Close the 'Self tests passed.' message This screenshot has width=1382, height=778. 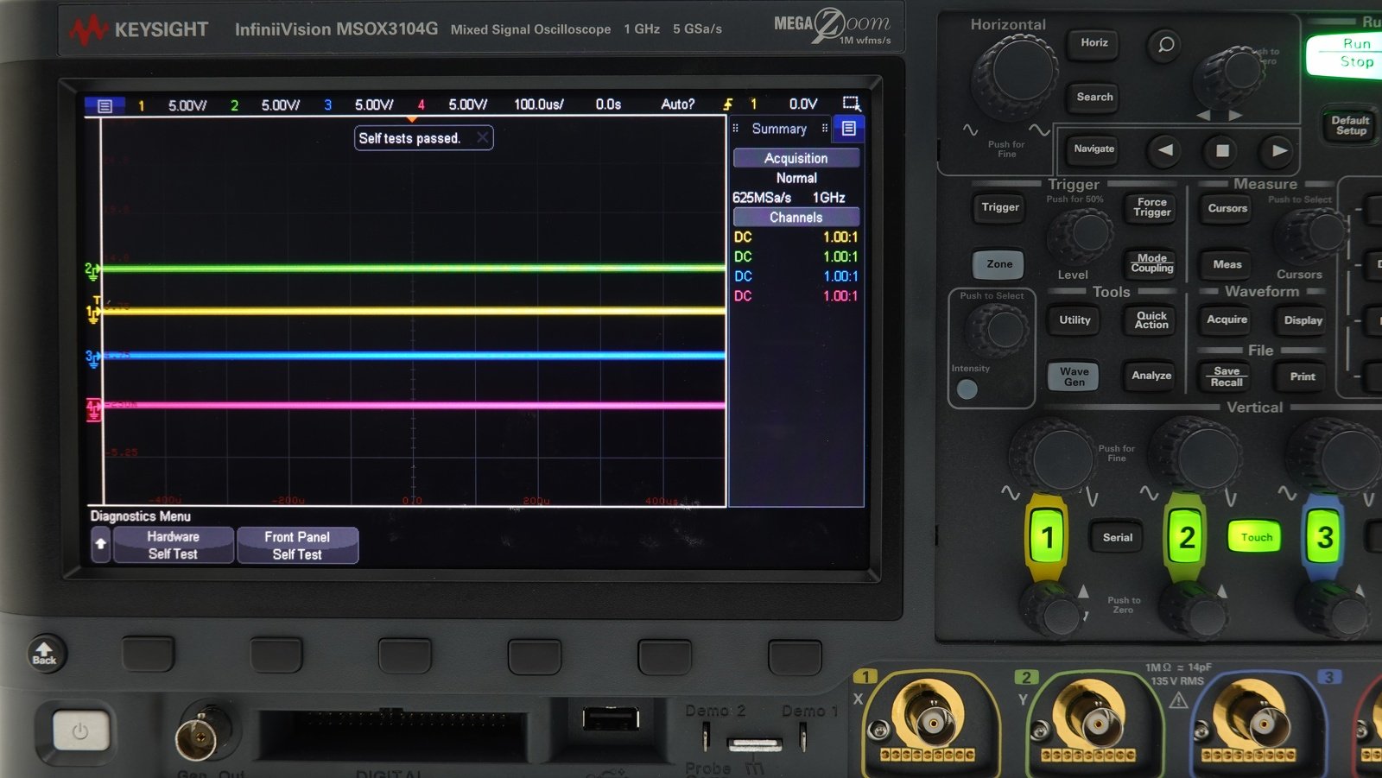pyautogui.click(x=483, y=137)
